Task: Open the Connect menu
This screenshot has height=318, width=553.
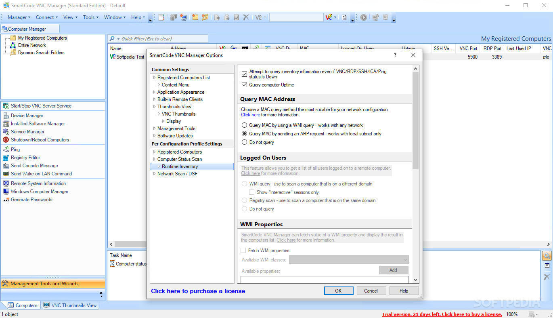Action: pyautogui.click(x=47, y=17)
